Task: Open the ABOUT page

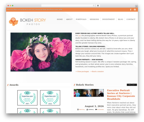Action: 69,19
